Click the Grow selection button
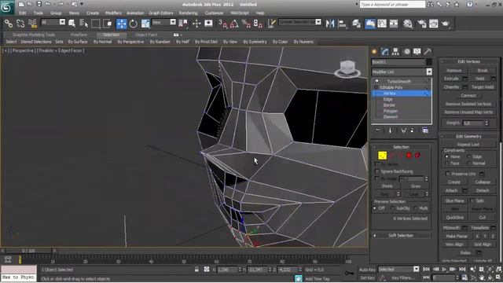Screen dimensions: 503x283 point(416,186)
